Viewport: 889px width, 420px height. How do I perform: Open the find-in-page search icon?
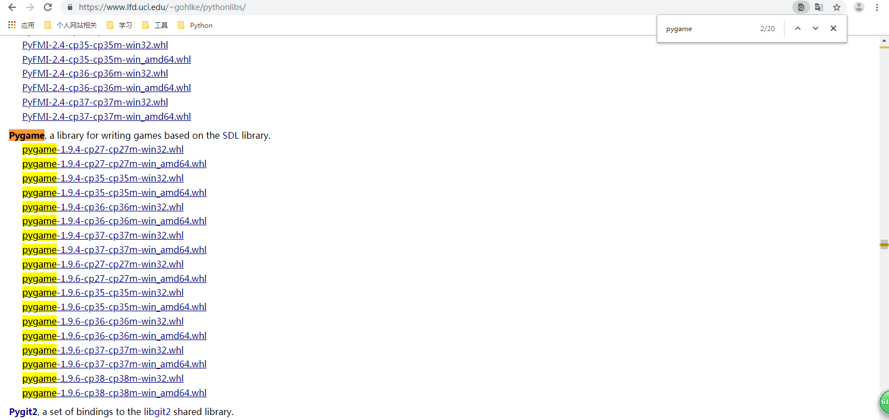[801, 7]
